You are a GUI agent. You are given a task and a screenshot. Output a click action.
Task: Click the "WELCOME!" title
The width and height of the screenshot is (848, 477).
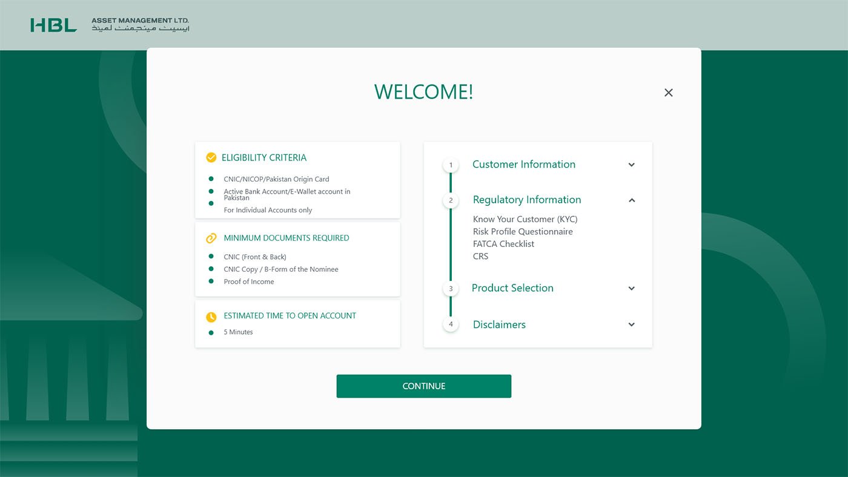tap(424, 92)
